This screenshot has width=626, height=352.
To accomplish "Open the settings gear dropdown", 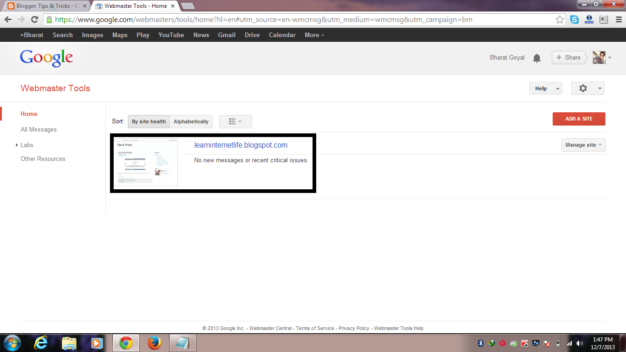I will (x=588, y=88).
